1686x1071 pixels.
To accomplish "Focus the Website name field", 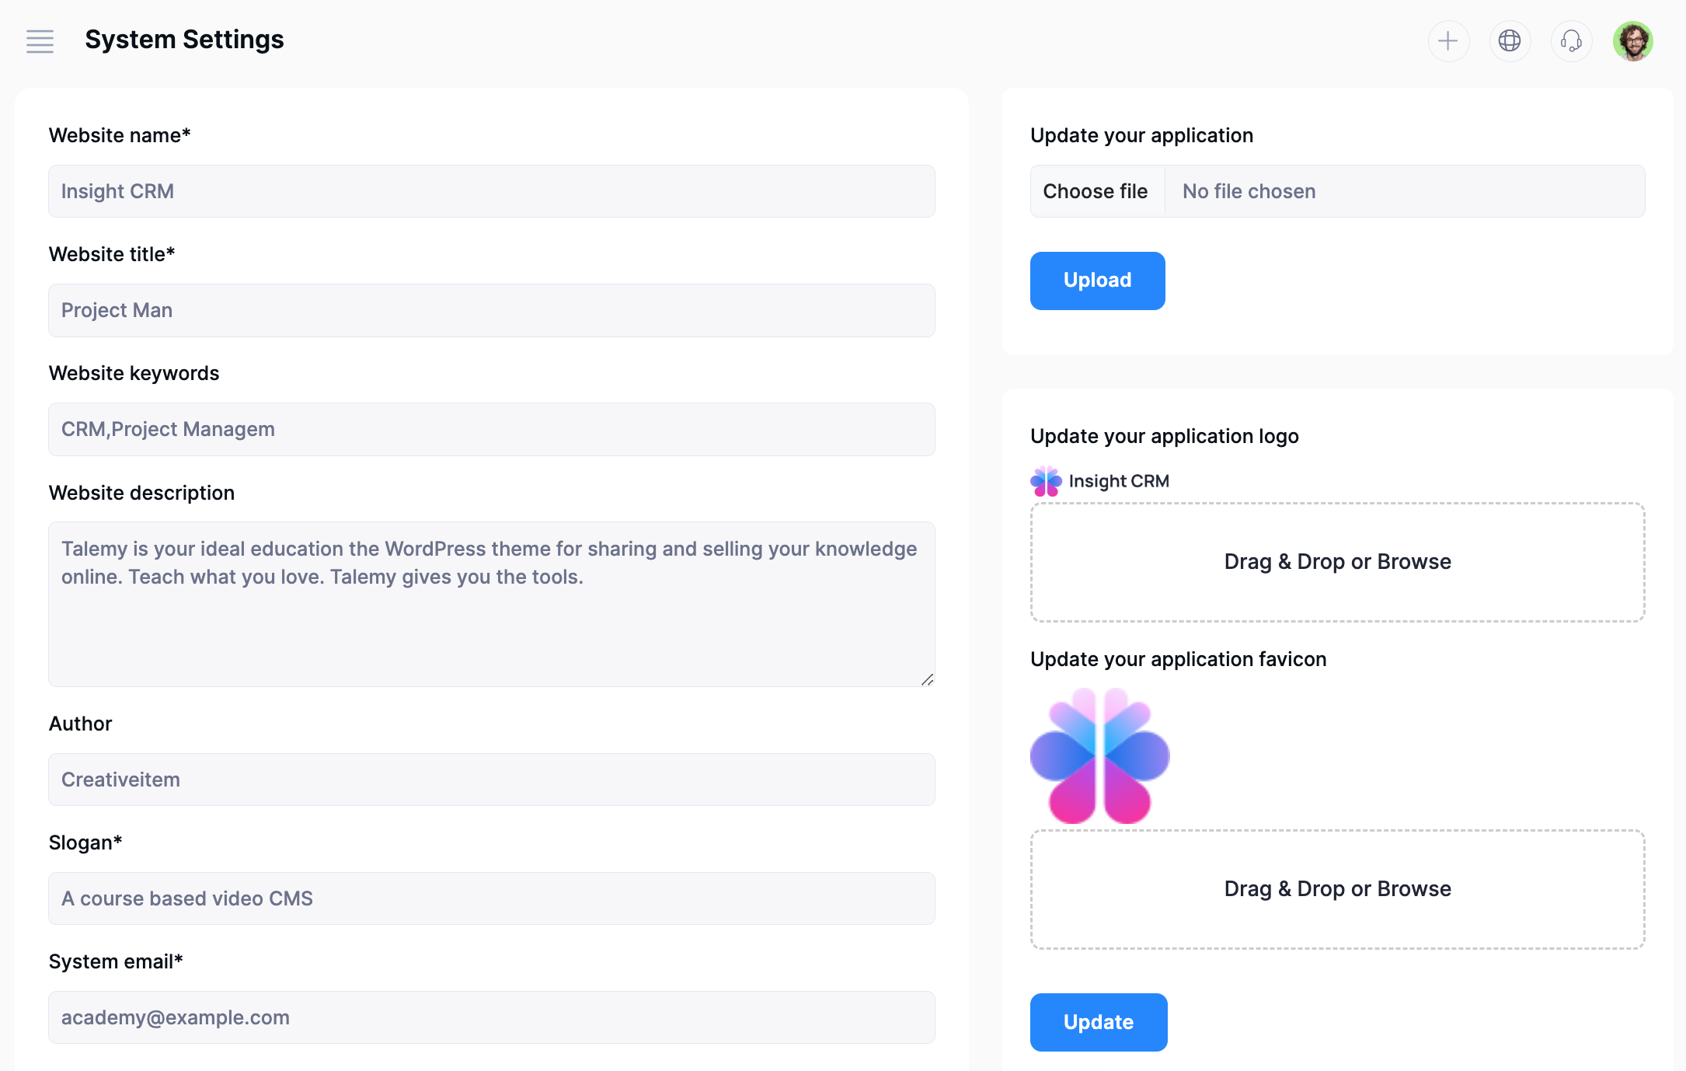I will [x=491, y=191].
